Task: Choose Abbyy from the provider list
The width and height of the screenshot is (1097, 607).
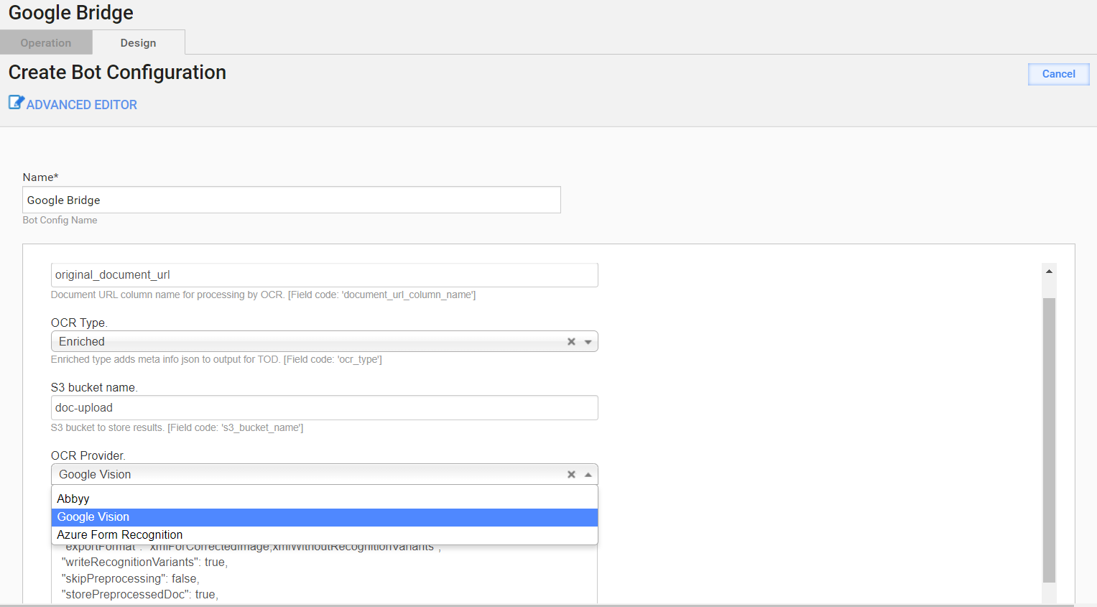Action: [x=325, y=499]
